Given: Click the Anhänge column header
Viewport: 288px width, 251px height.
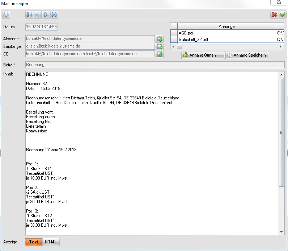Looking at the screenshot, I should click(226, 26).
